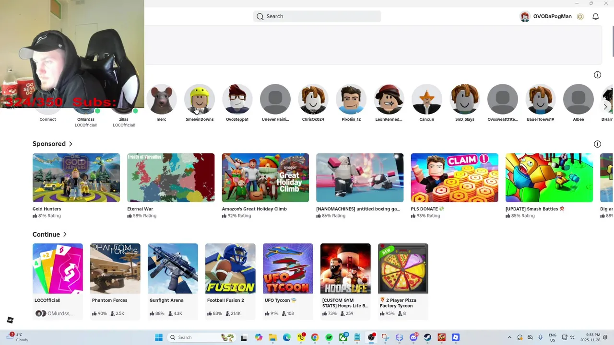614x345 pixels.
Task: Open OVODaPogMan profile avatar
Action: [525, 16]
